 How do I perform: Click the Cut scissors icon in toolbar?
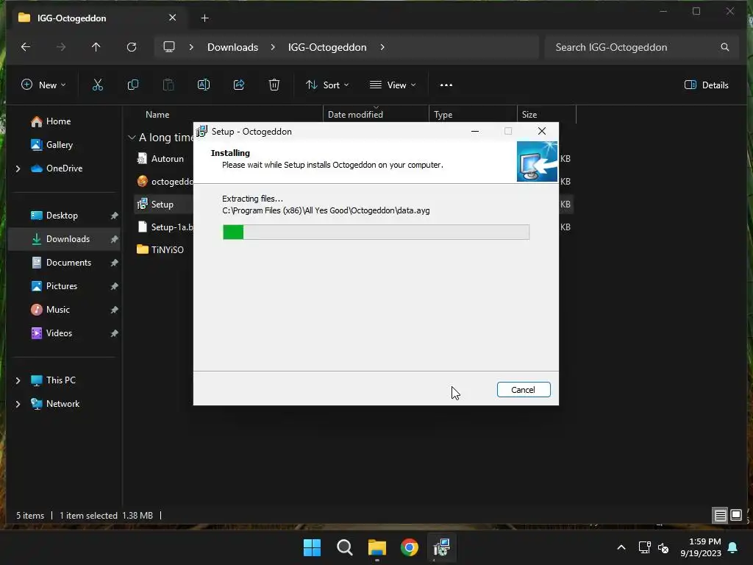point(98,85)
